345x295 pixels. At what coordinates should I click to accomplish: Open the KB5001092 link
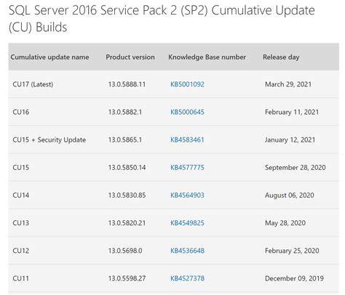[x=187, y=84]
